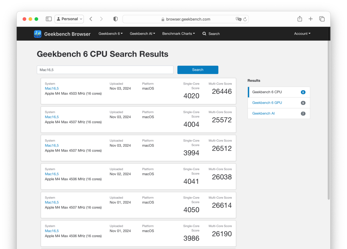Select Geekbench 6 CPU results tab
Screen dimensions: 347x249
tap(279, 92)
